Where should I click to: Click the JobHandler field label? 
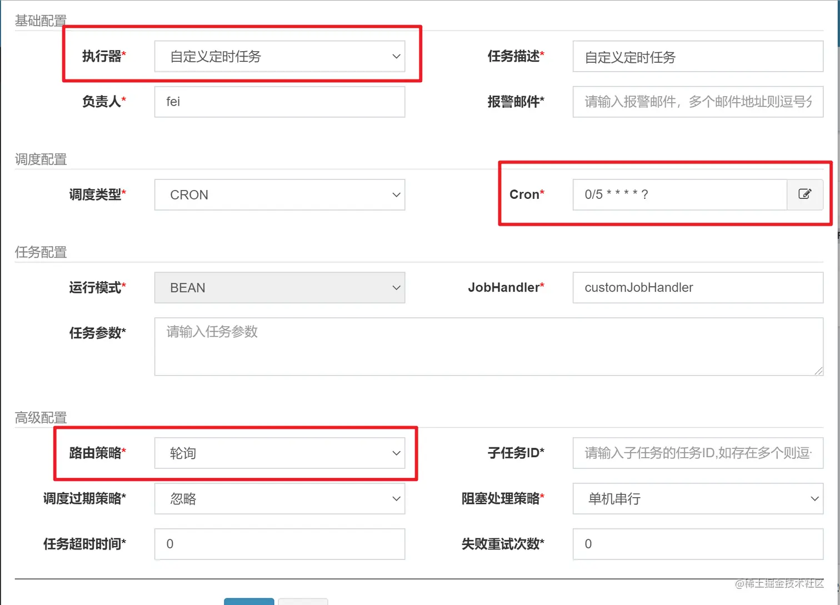coord(506,287)
